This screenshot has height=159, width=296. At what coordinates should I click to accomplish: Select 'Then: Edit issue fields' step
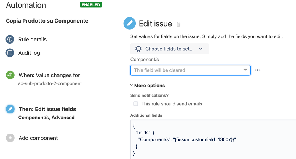coord(47,109)
